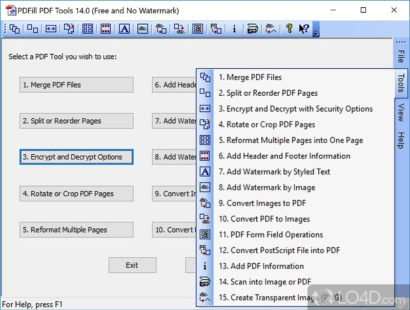Click the 'i' icon beside Add PDF Information

[x=205, y=266]
